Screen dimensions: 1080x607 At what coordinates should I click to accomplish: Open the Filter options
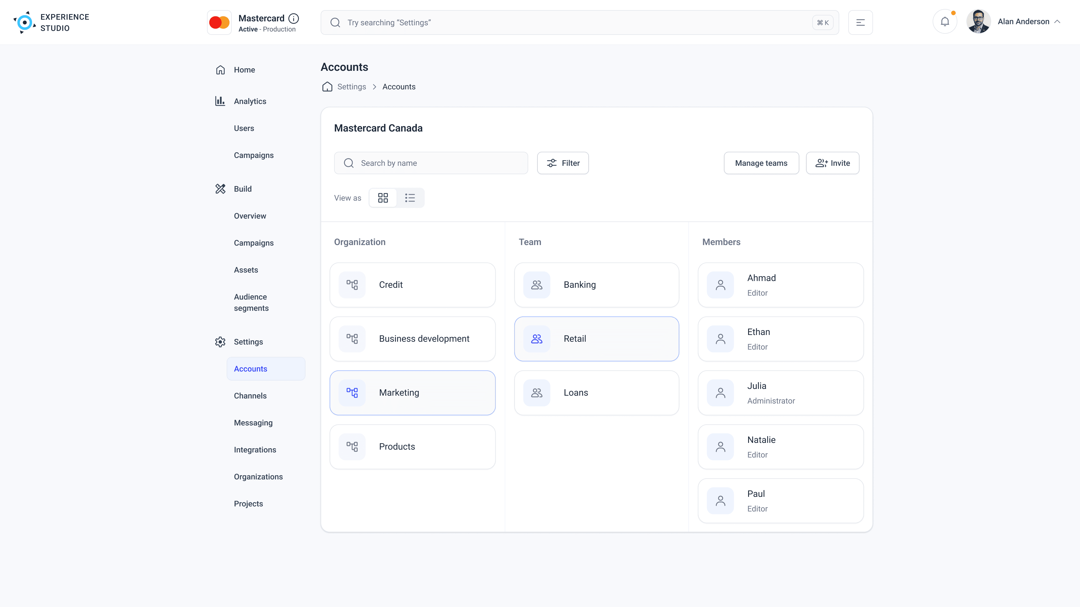pyautogui.click(x=562, y=163)
